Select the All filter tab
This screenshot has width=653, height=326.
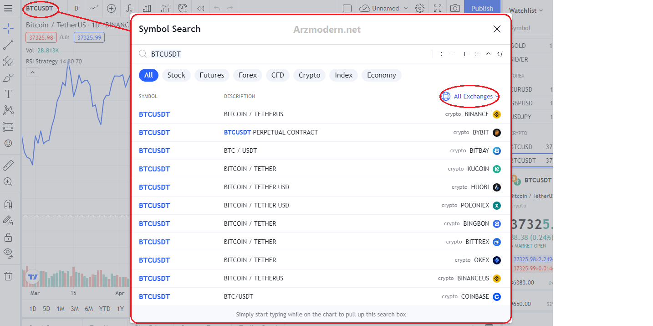(148, 75)
